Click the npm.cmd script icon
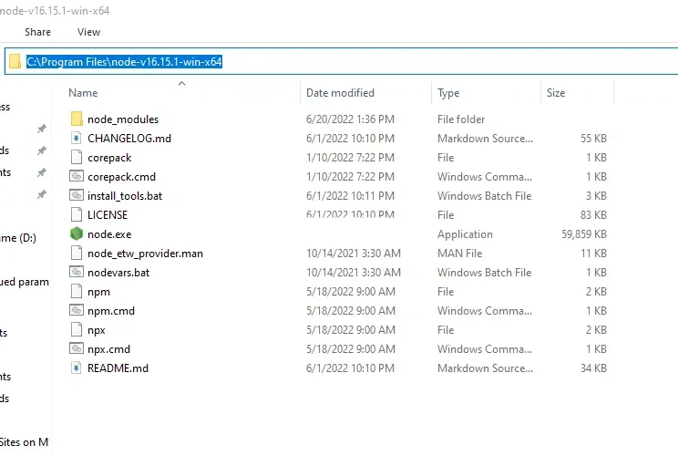The height and width of the screenshot is (456, 678). pos(77,310)
